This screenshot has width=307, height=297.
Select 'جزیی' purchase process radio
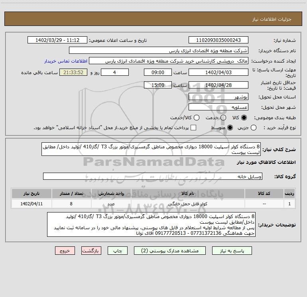coord(255,128)
